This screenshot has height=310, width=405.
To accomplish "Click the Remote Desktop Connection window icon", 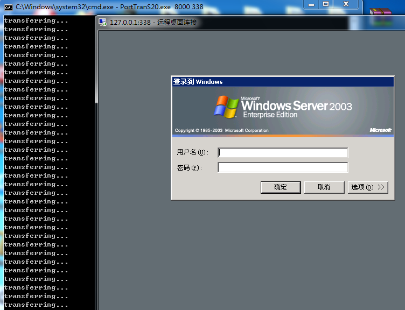I will tap(102, 22).
